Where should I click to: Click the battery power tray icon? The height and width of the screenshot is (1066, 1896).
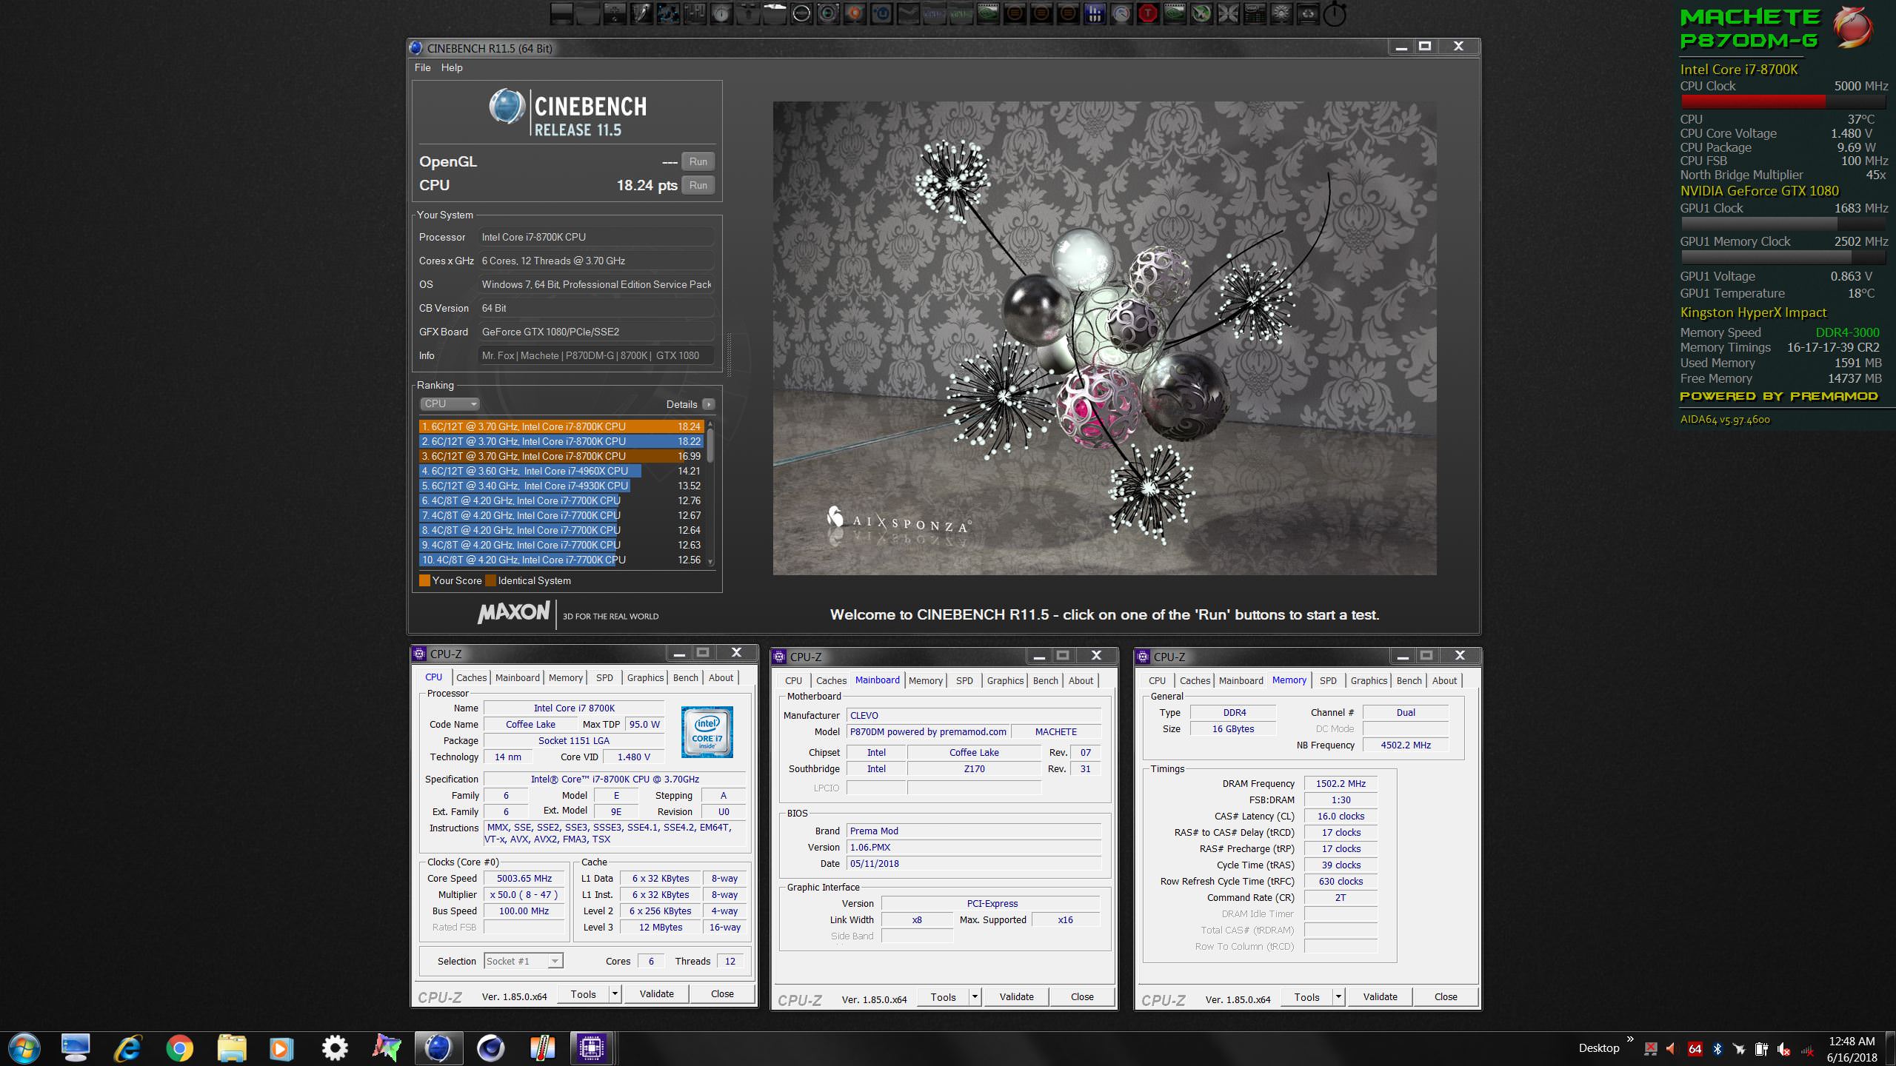point(1761,1048)
